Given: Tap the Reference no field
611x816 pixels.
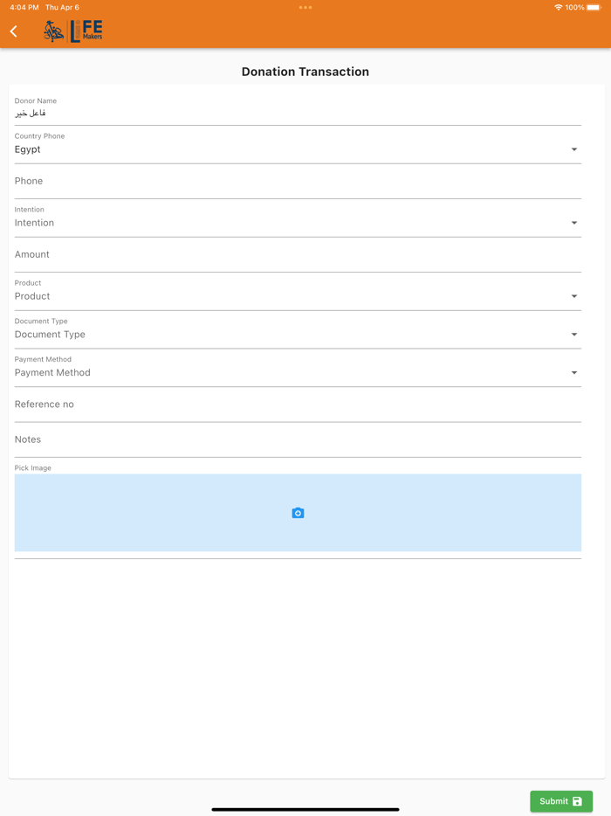Looking at the screenshot, I should point(298,405).
